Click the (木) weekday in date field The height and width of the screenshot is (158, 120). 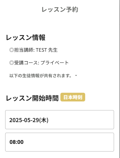click(x=44, y=120)
